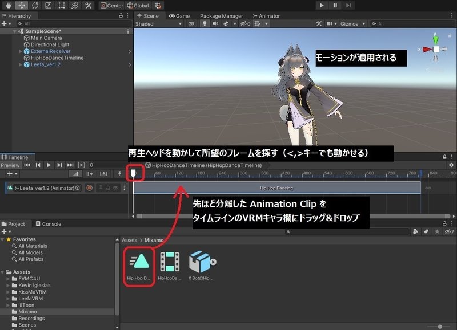Open scene effects dropdown arrow
The height and width of the screenshot is (330, 457).
[x=235, y=24]
